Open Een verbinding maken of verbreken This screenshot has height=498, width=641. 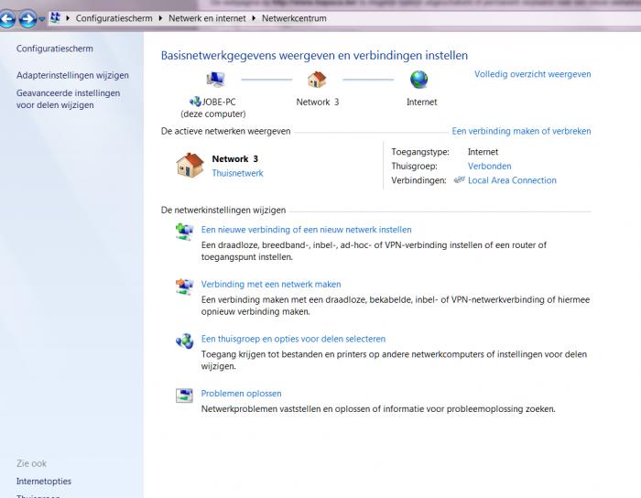tap(521, 131)
